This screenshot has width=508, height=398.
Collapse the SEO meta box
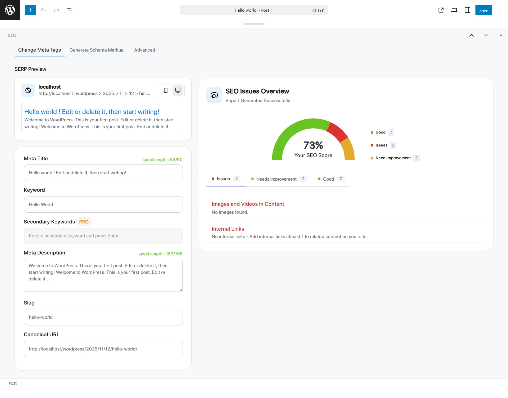(x=501, y=35)
